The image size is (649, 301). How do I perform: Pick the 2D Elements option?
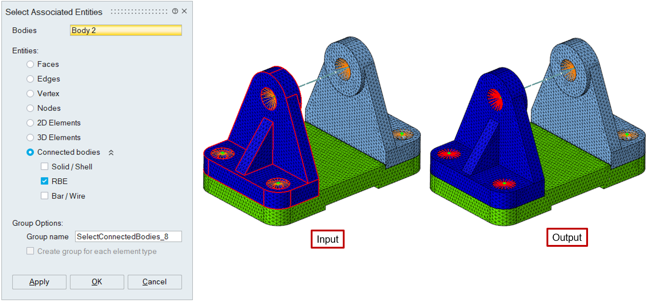point(30,123)
